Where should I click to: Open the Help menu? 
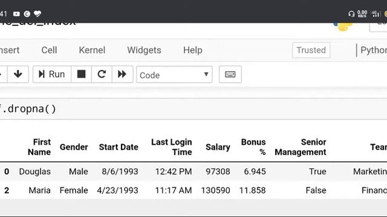pyautogui.click(x=193, y=50)
